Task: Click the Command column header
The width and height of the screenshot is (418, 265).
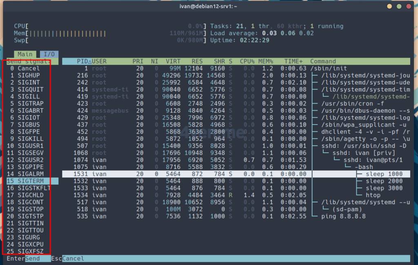Action: point(323,61)
